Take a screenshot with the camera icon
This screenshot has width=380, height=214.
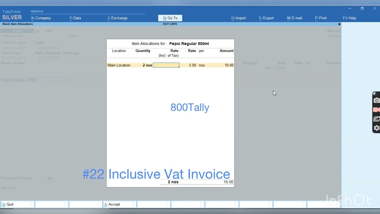click(x=376, y=100)
